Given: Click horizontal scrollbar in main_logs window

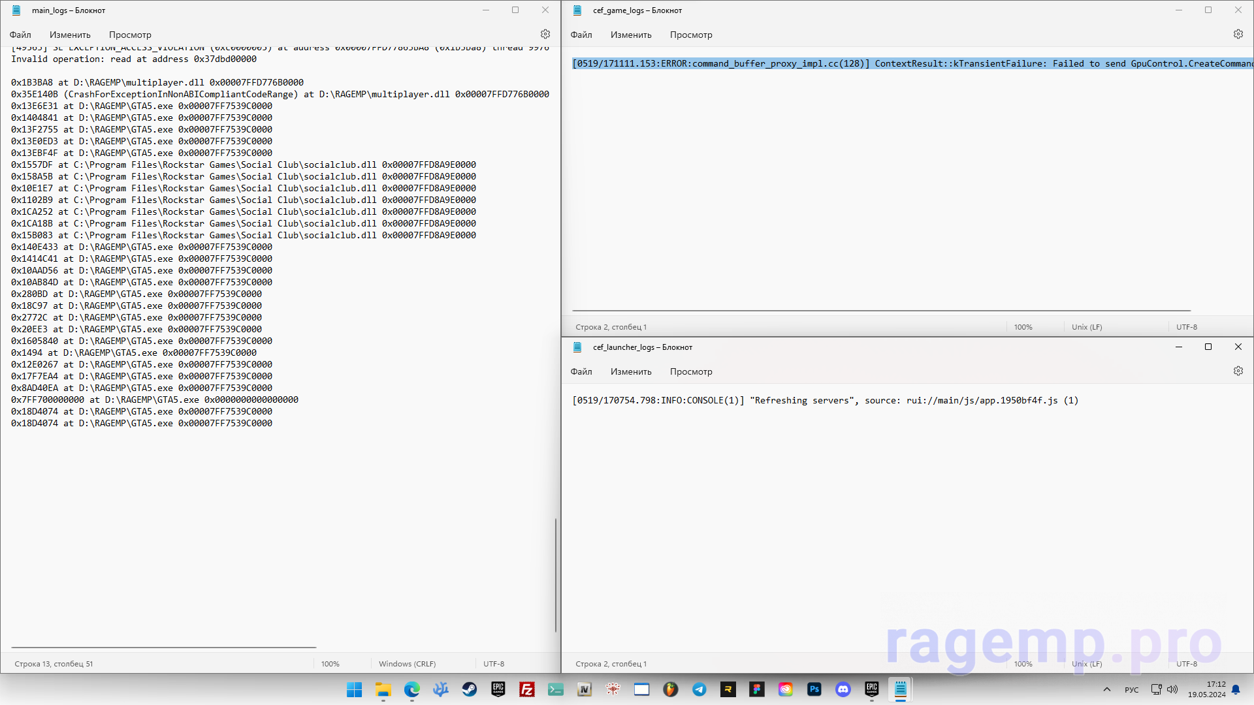Looking at the screenshot, I should pyautogui.click(x=164, y=648).
